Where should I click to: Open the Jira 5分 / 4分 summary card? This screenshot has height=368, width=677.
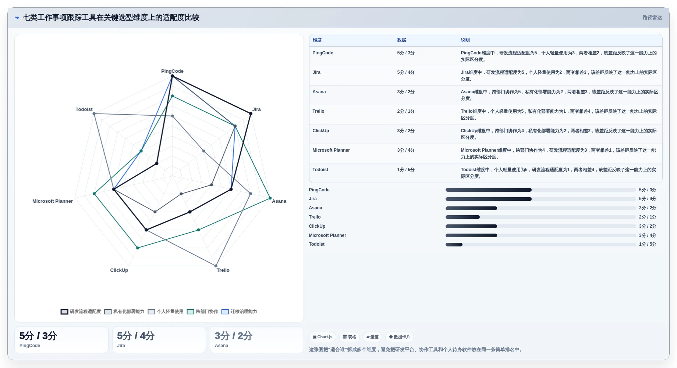159,340
